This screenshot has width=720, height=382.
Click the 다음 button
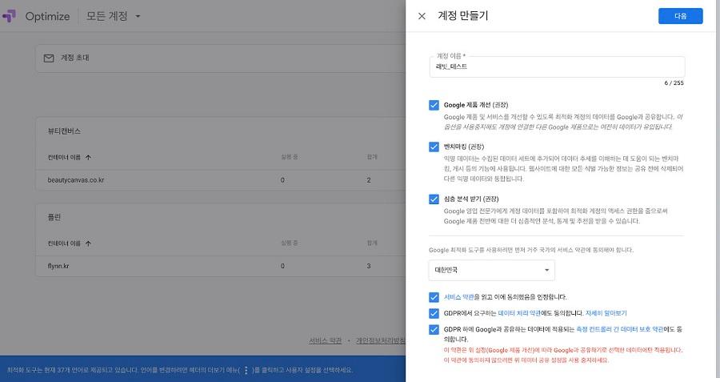coord(680,16)
